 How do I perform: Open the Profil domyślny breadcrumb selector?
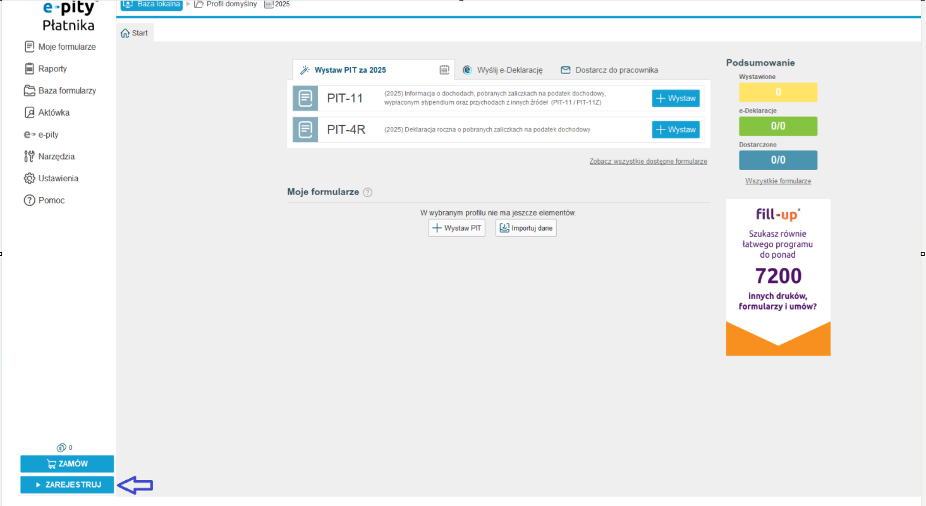coord(226,4)
